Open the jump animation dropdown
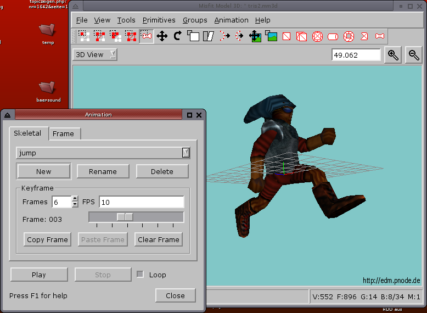 coord(103,153)
